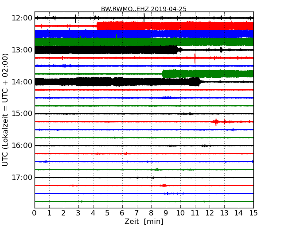The image size is (288, 231).
Task: Click the end of the thick black signal on the 14:00 trace
Action: point(200,82)
